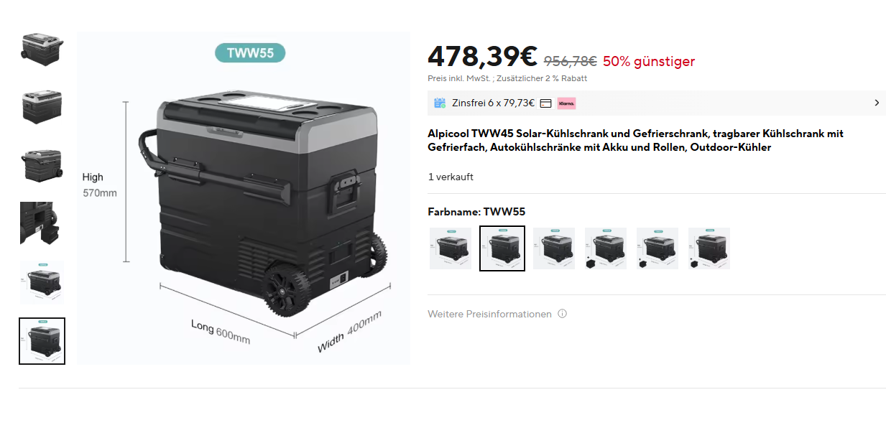View third gallery thumbnail image

pos(42,164)
